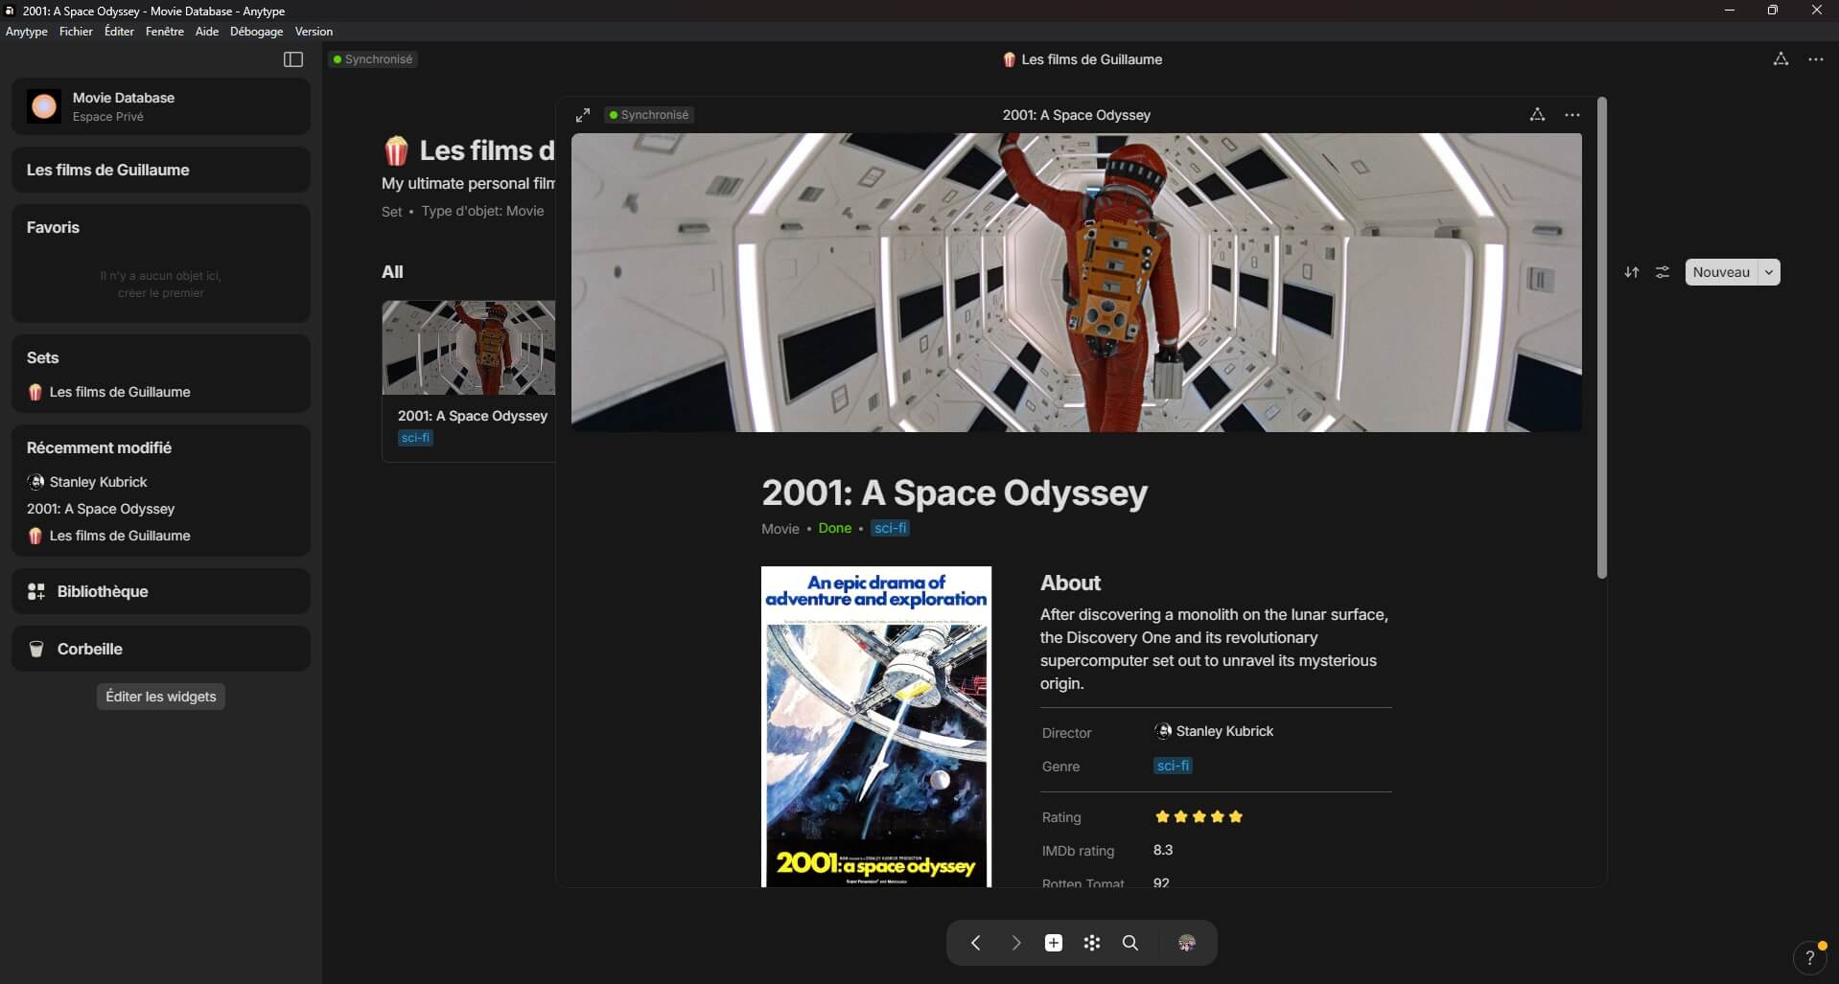The image size is (1839, 984).
Task: Open profile avatar in bottom navigation
Action: (x=1187, y=943)
